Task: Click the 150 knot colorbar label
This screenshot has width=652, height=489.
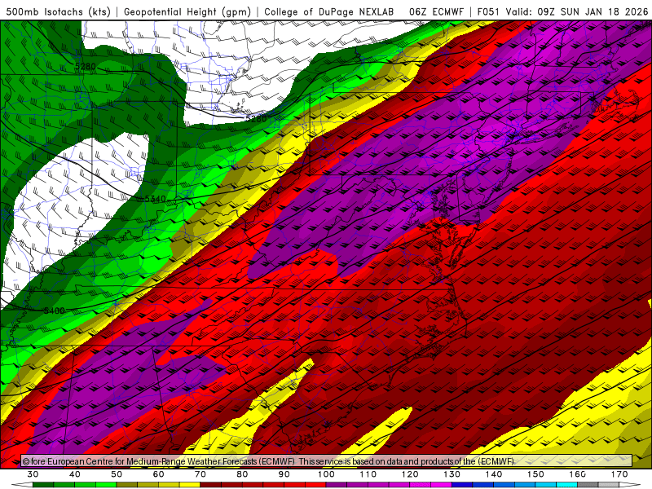Action: pos(535,474)
